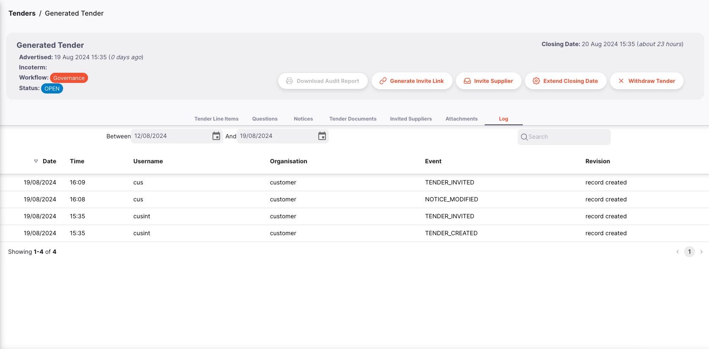Click cusint in the TENDER_CREATED row
This screenshot has height=349, width=709.
point(142,233)
